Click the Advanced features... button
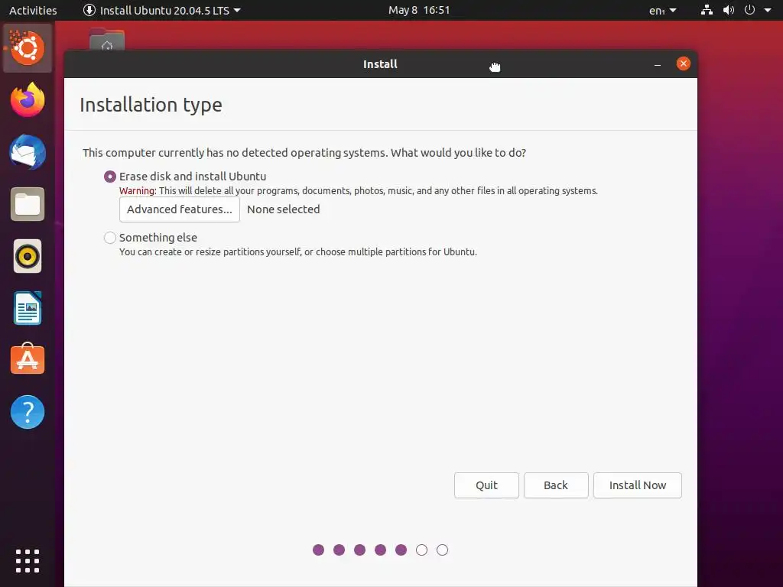The image size is (783, 587). click(x=180, y=209)
